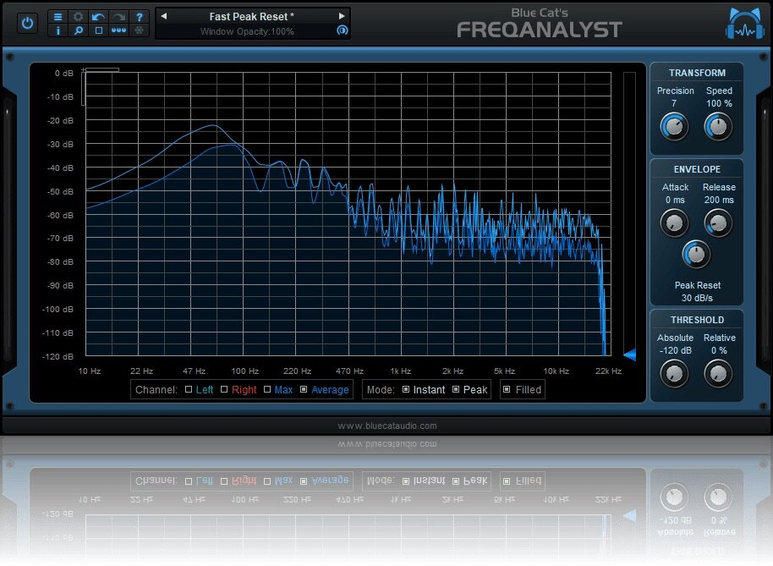This screenshot has width=773, height=566.
Task: Click the Attack knob
Action: pos(674,223)
